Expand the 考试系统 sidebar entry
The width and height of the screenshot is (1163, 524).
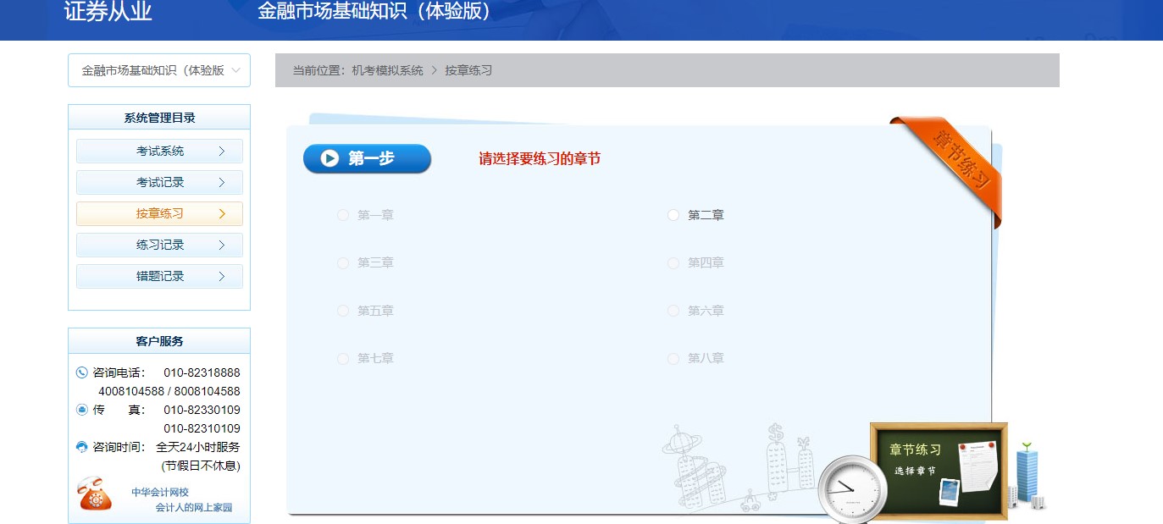click(159, 151)
